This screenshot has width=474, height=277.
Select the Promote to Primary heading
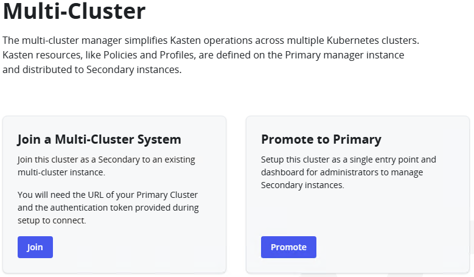pos(321,139)
